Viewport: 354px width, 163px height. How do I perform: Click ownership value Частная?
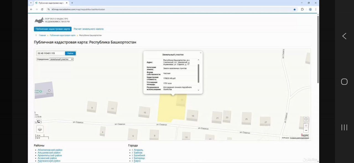tap(167, 73)
